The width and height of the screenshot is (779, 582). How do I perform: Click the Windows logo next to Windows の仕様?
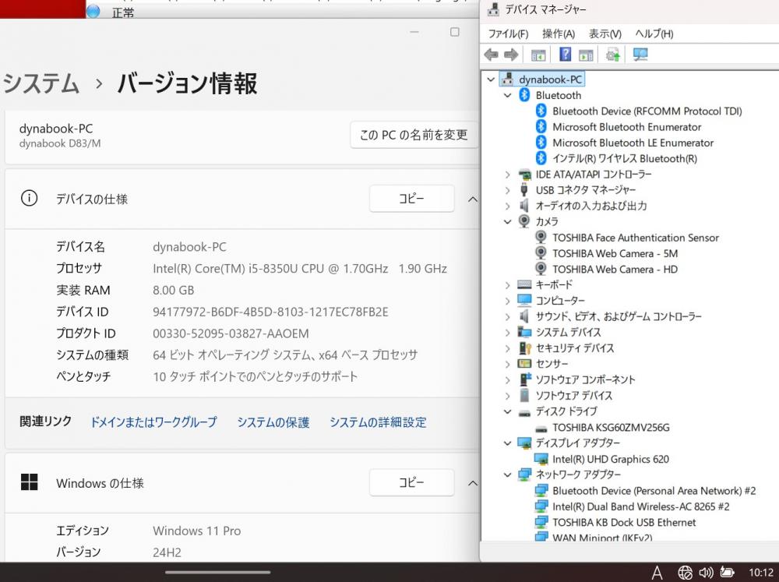30,481
